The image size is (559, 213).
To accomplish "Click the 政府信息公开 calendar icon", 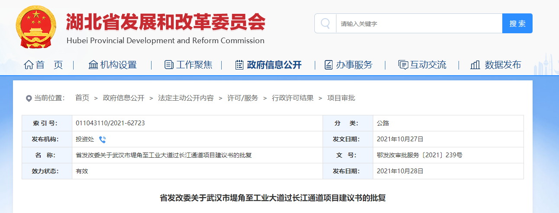I will 239,65.
